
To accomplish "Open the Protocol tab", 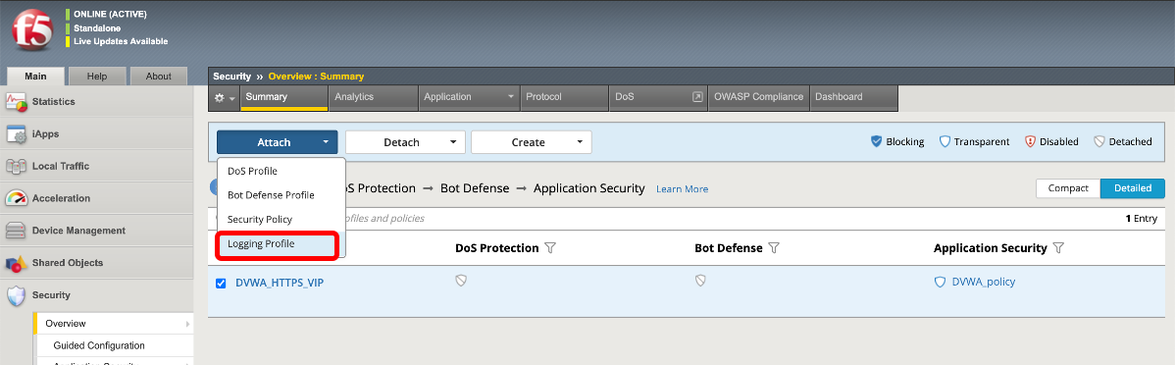I will click(564, 97).
